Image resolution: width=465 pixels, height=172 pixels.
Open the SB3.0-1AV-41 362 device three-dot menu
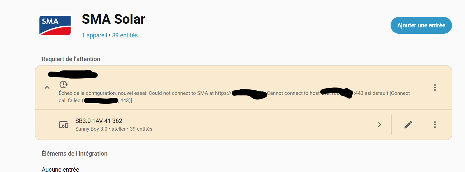pos(435,125)
